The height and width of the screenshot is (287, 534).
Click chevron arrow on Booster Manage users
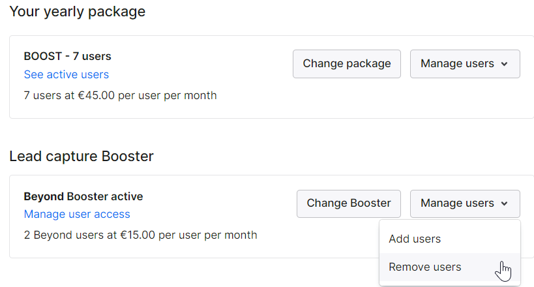click(x=505, y=204)
